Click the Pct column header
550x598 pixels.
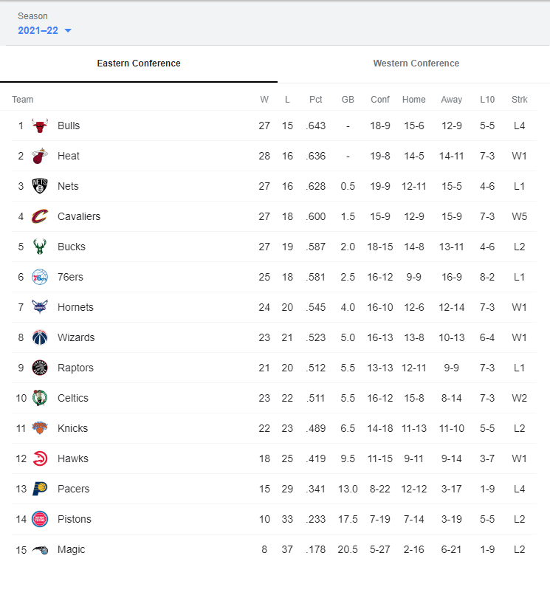tap(315, 100)
